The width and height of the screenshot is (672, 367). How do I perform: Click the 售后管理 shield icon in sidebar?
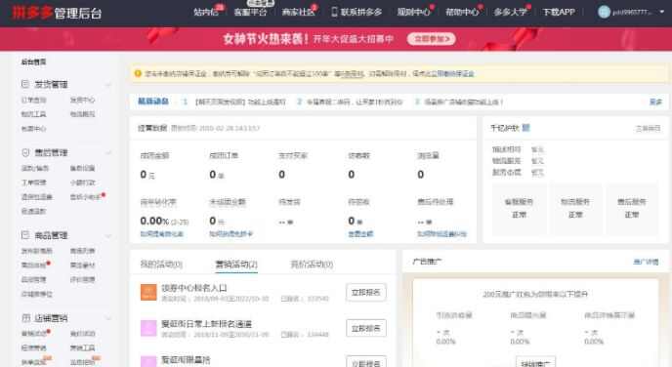[x=25, y=152]
